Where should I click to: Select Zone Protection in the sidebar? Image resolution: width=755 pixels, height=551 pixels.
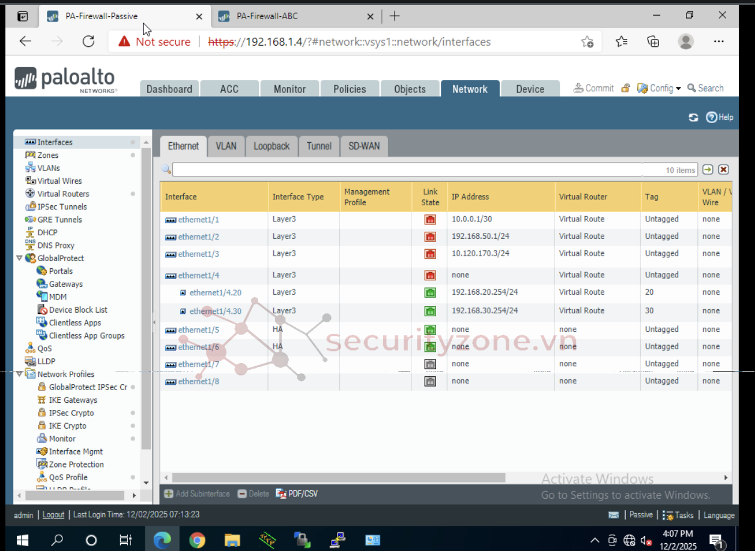point(76,465)
